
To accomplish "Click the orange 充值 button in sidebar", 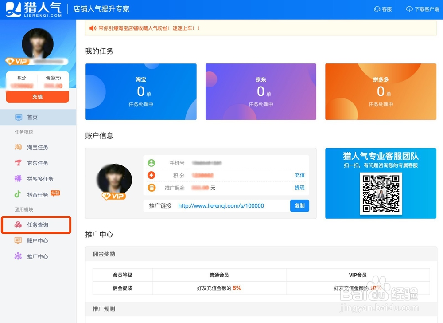I will 38,97.
